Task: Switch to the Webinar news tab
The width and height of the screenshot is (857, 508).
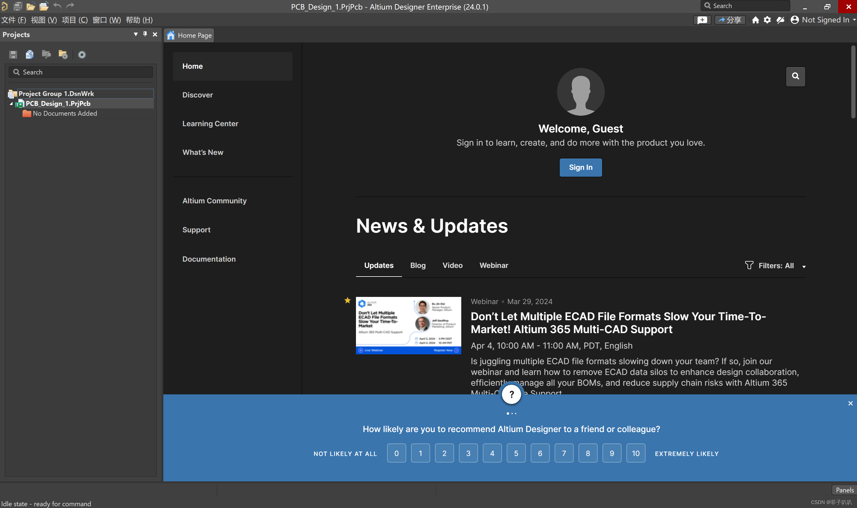Action: click(x=493, y=265)
